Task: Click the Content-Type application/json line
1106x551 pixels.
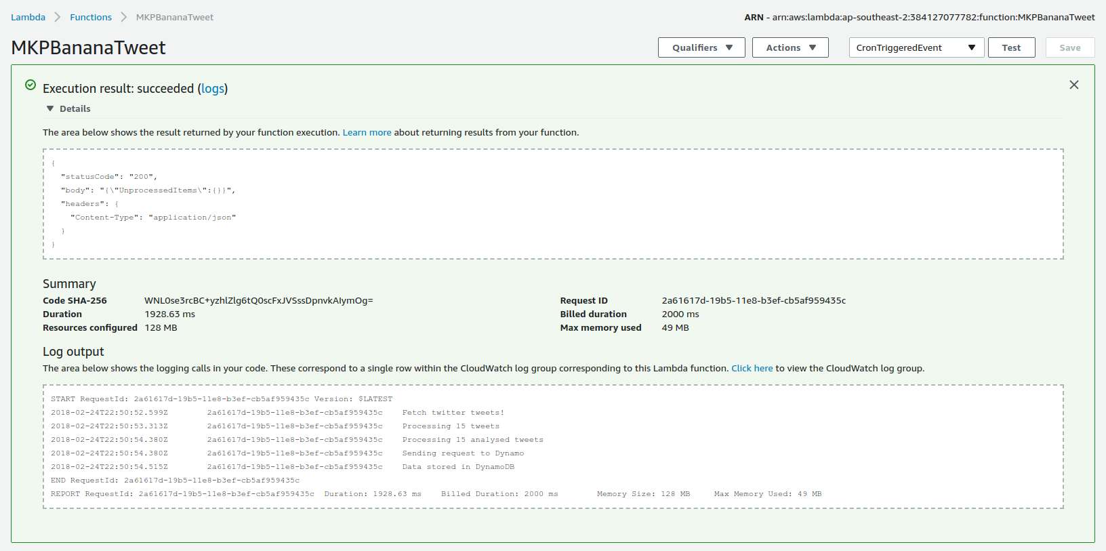Action: coord(153,218)
